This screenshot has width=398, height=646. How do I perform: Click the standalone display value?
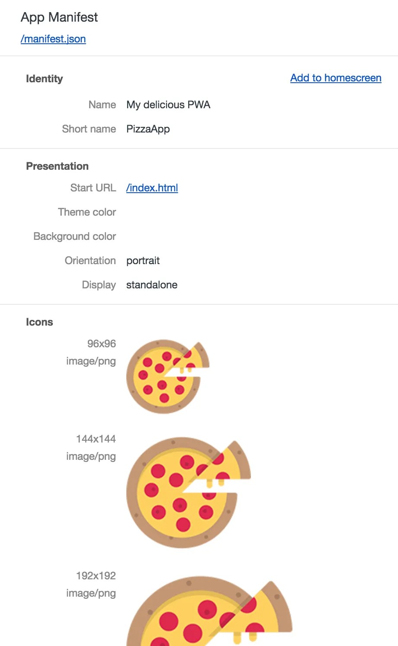(152, 285)
